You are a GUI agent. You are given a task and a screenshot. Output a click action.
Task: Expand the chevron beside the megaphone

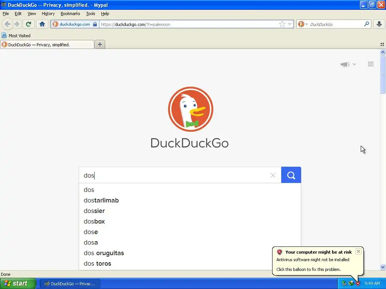354,64
